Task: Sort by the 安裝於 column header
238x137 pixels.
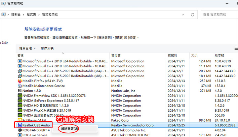Action: click(x=172, y=56)
